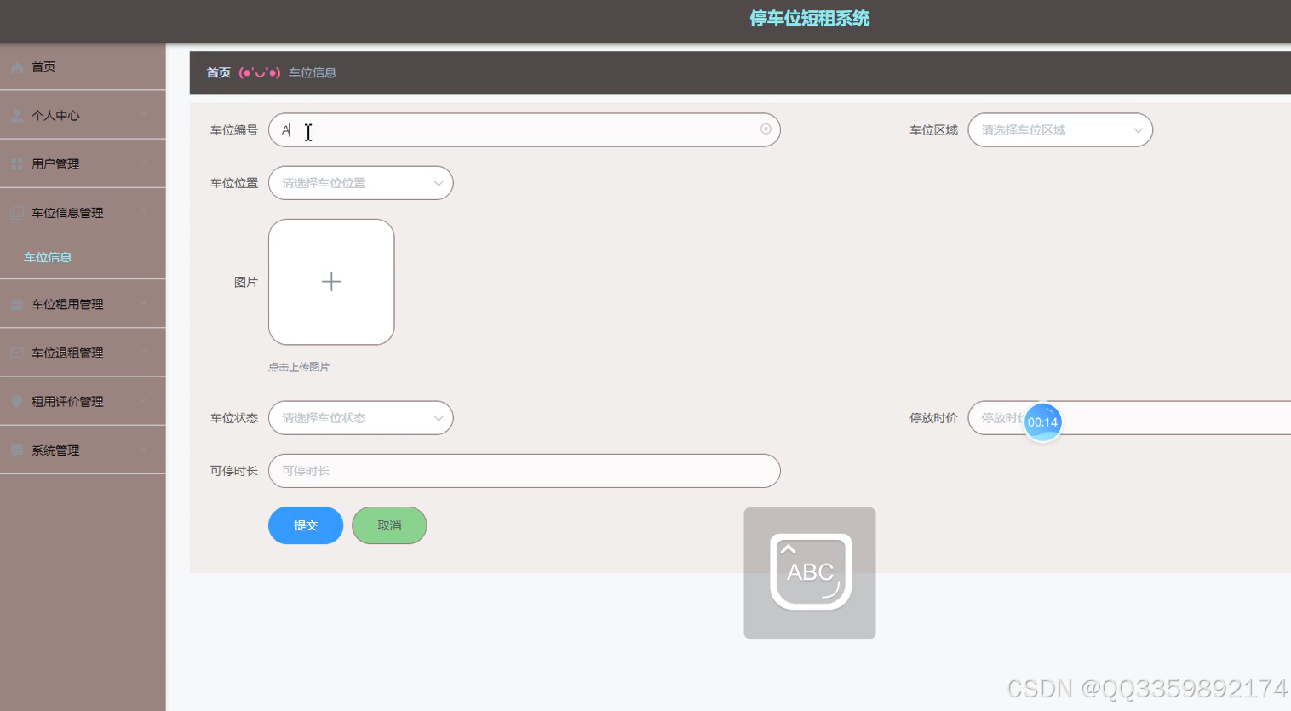This screenshot has width=1291, height=711.
Task: Click the 车位编号 field label
Action: pyautogui.click(x=234, y=130)
